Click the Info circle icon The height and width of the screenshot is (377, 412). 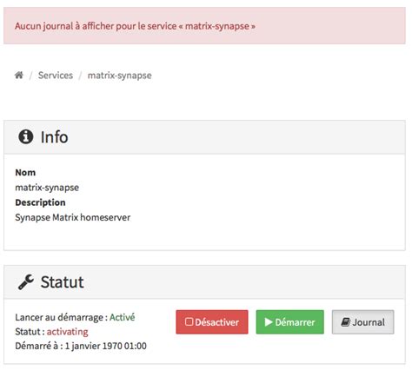[x=26, y=136]
